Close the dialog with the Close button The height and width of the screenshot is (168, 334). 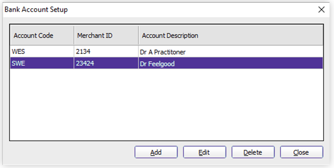point(301,152)
